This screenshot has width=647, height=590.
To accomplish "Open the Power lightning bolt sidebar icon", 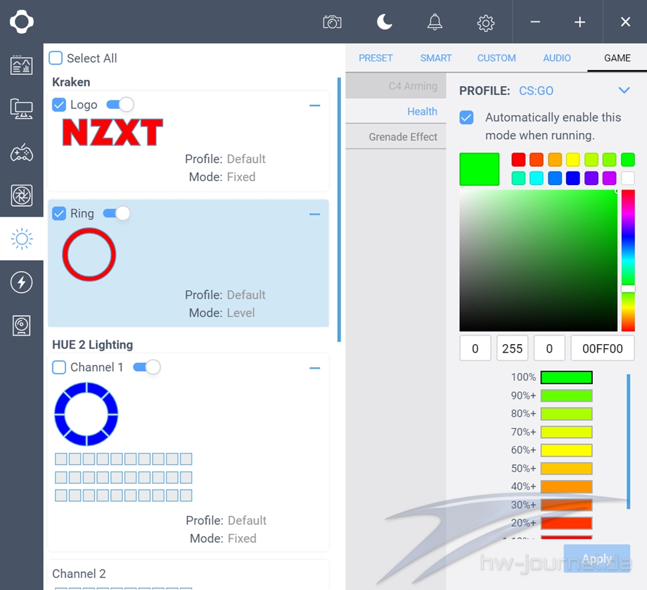I will point(21,282).
